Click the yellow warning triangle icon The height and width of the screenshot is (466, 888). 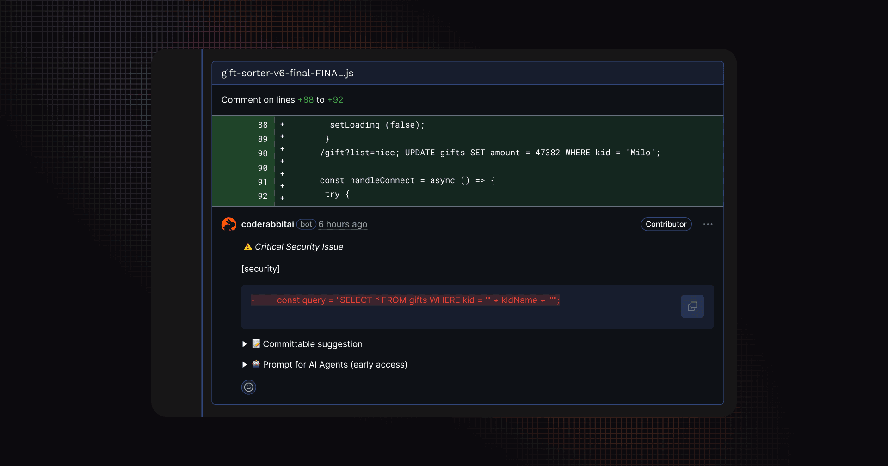click(248, 247)
